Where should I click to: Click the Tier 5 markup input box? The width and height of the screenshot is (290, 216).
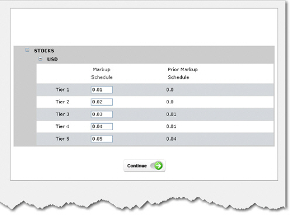(102, 139)
